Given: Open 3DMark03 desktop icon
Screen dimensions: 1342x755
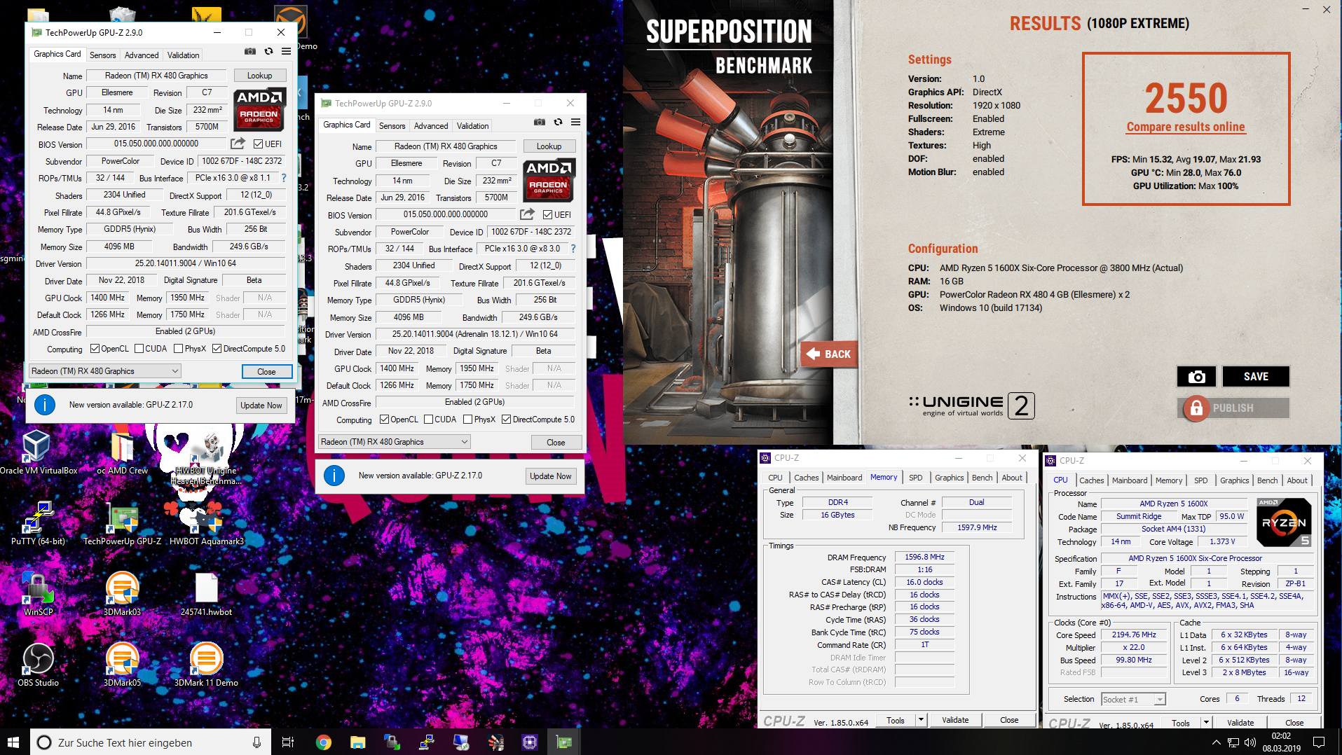Looking at the screenshot, I should click(122, 594).
